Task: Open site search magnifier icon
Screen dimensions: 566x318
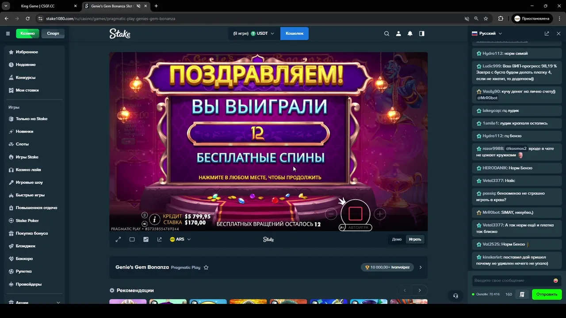Action: click(x=387, y=34)
